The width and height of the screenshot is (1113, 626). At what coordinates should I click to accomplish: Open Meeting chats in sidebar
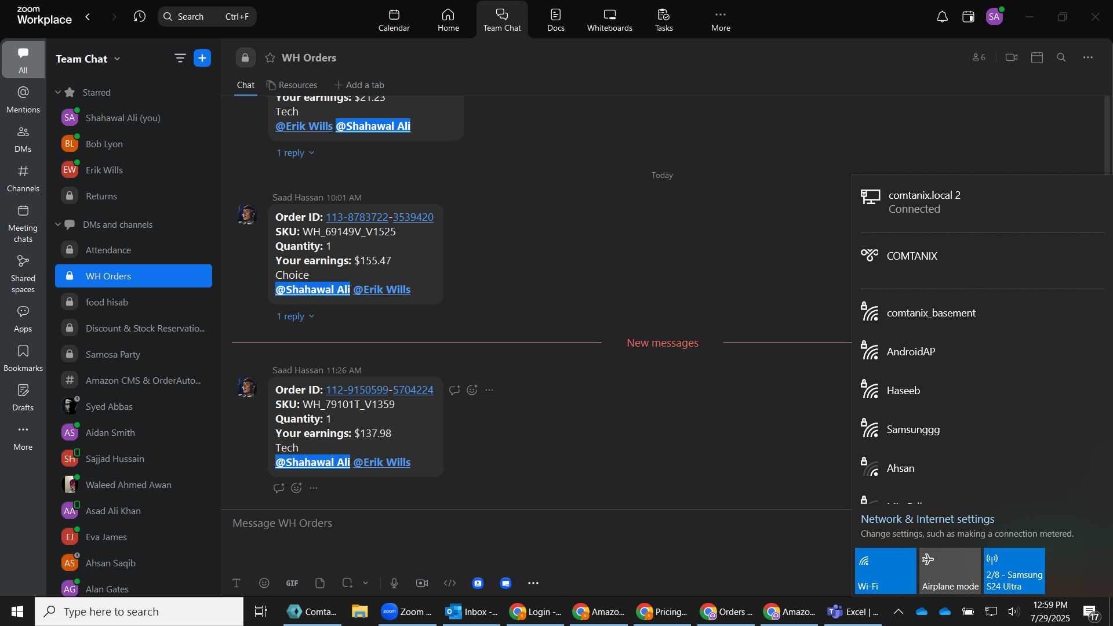(x=23, y=223)
